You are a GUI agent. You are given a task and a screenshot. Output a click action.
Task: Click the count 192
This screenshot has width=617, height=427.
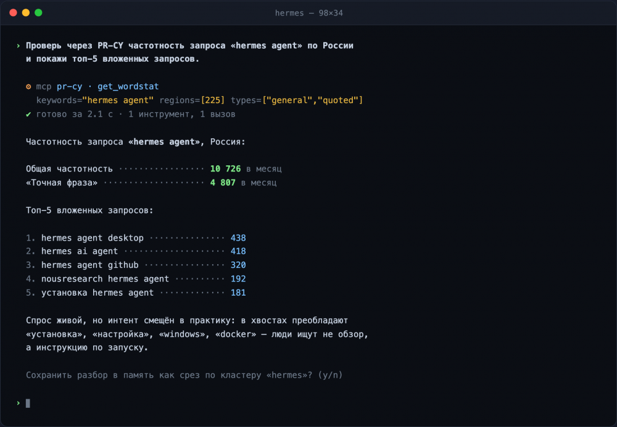(238, 279)
